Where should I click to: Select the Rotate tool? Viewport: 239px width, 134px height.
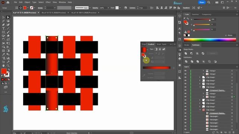[x=3, y=39]
